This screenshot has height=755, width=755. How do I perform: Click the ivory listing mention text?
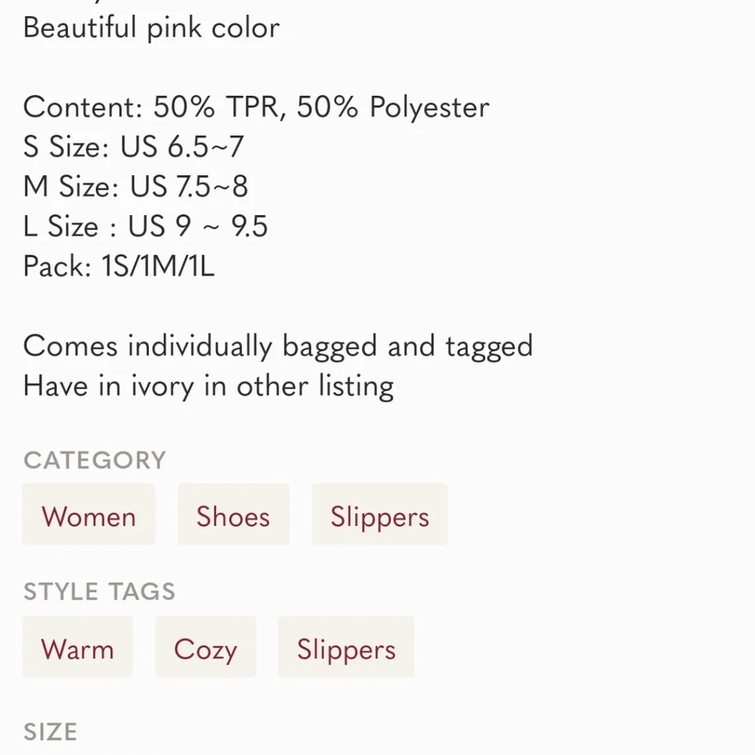click(x=209, y=386)
